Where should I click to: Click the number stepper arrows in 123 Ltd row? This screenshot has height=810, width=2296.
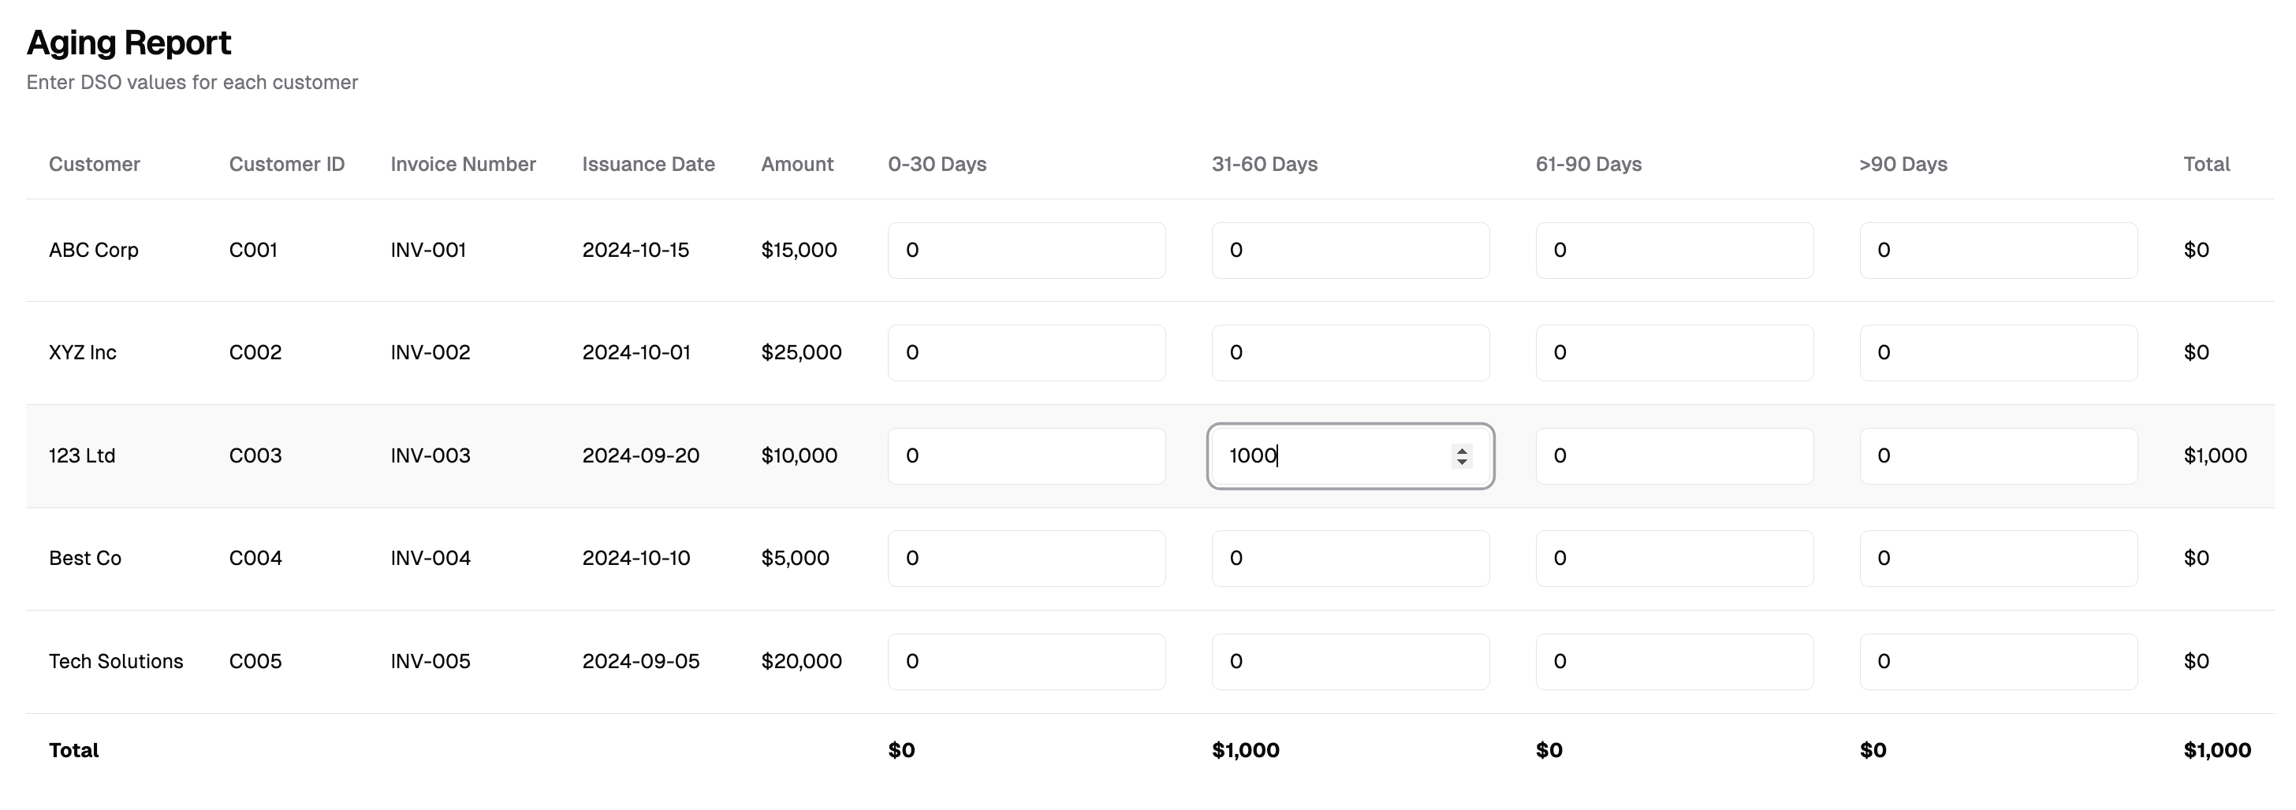tap(1462, 456)
